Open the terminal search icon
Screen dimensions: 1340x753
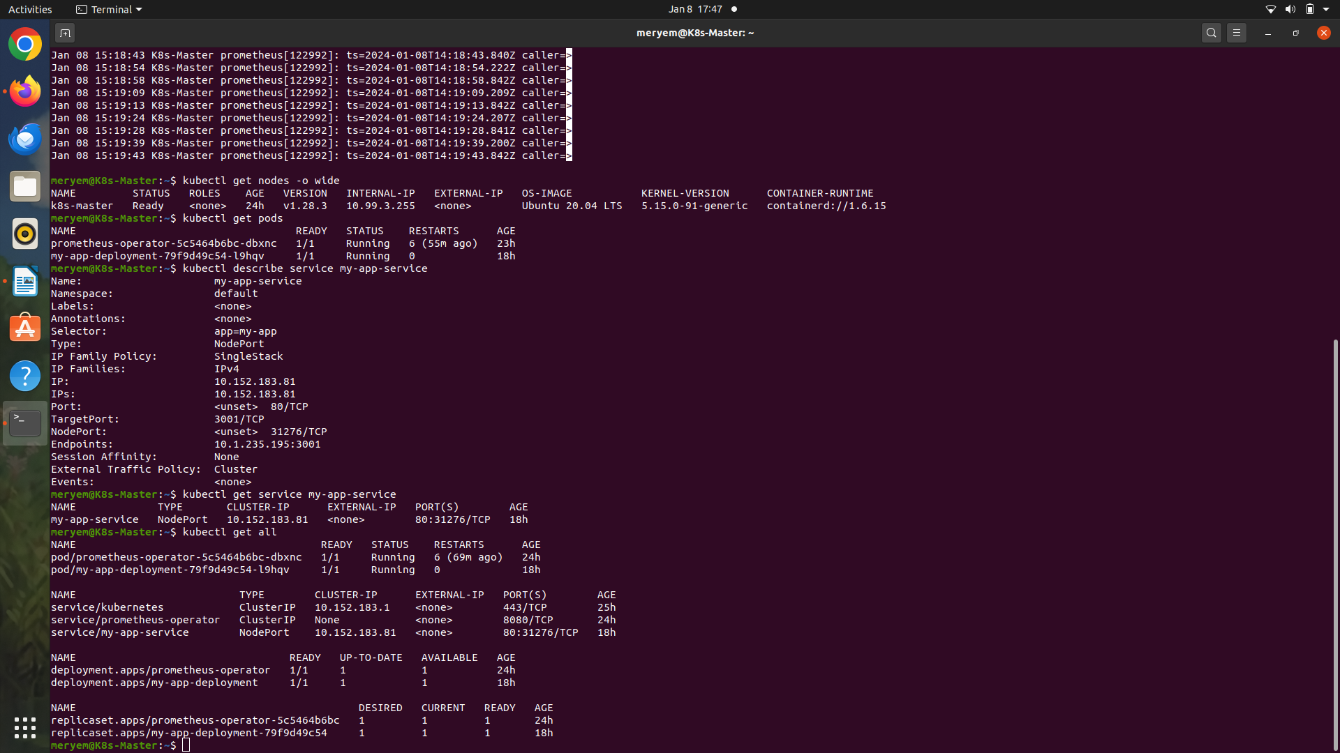[1212, 33]
